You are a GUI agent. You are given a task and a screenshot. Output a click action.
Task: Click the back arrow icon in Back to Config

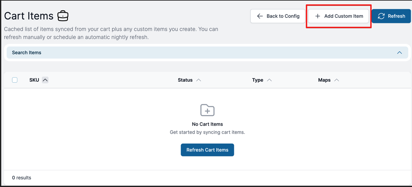[x=260, y=16]
